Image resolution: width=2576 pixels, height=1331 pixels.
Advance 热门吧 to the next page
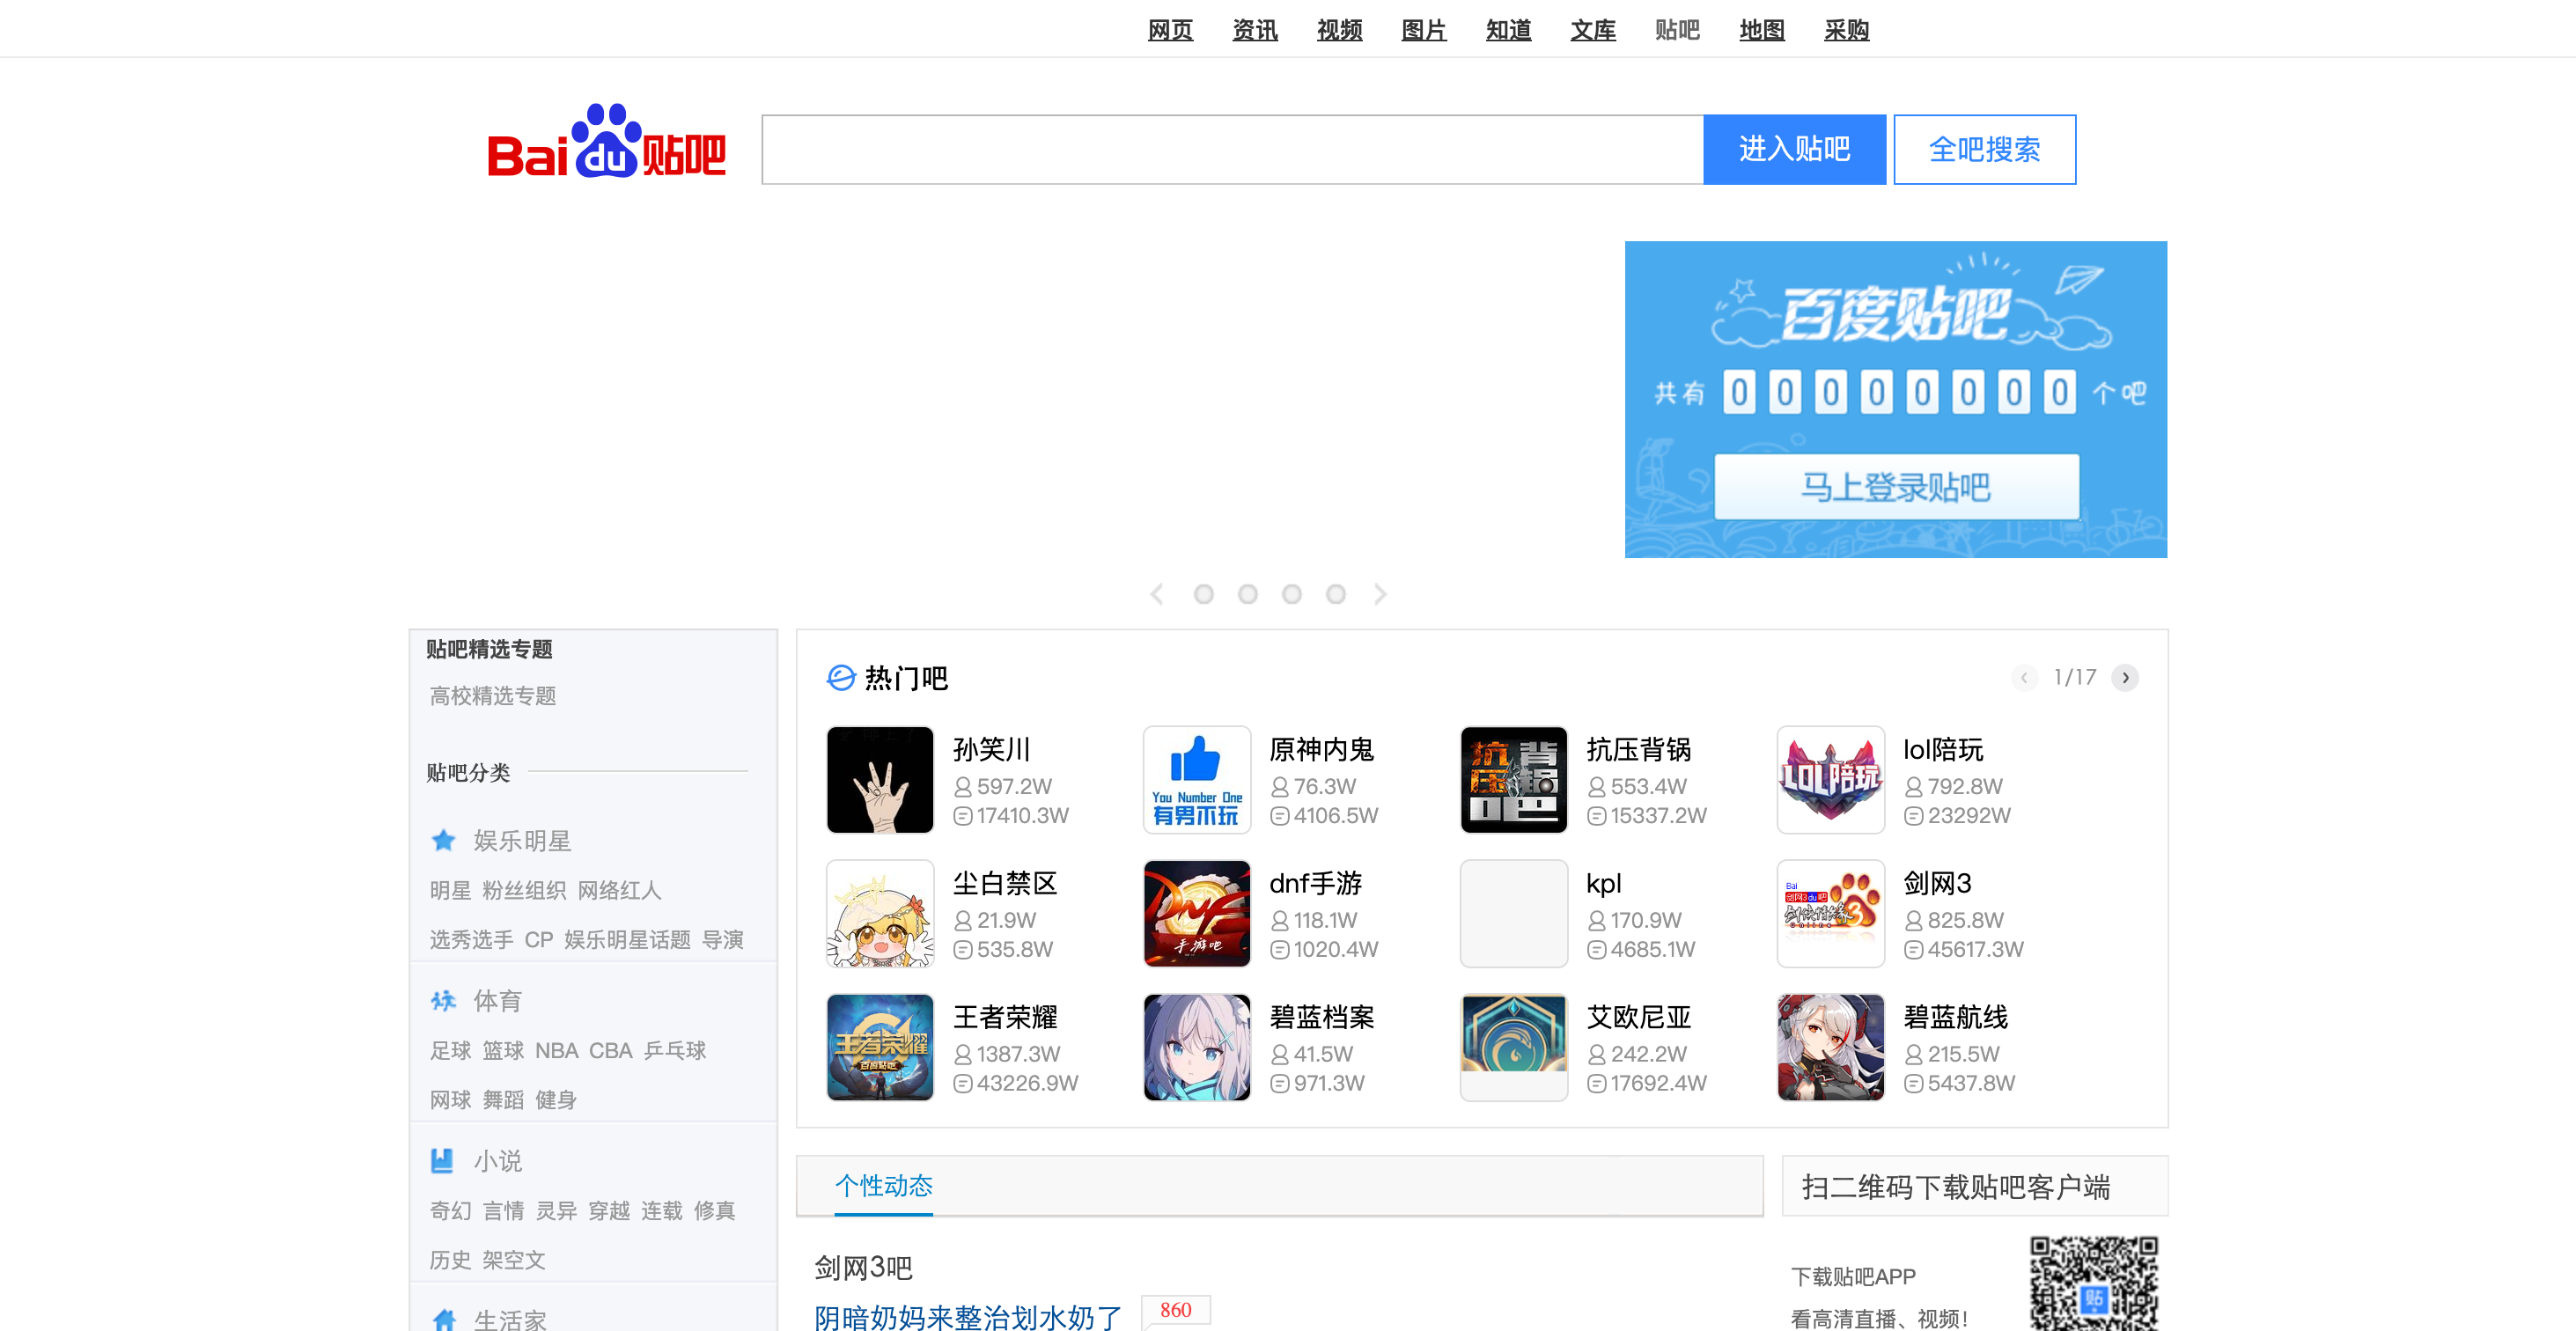coord(2125,678)
